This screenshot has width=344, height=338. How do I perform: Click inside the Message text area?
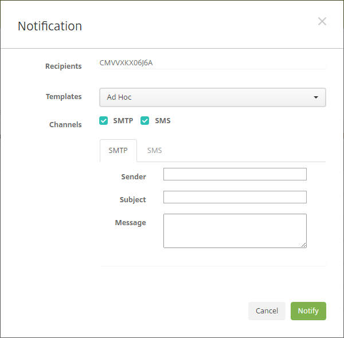pos(234,230)
